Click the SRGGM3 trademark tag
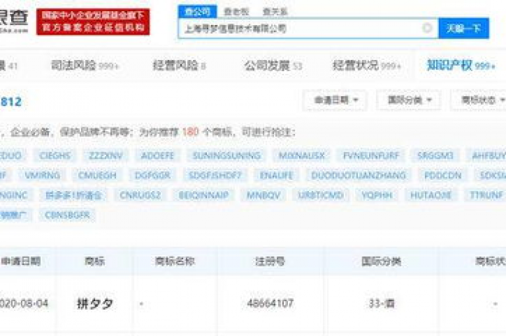The height and width of the screenshot is (336, 506). point(435,155)
